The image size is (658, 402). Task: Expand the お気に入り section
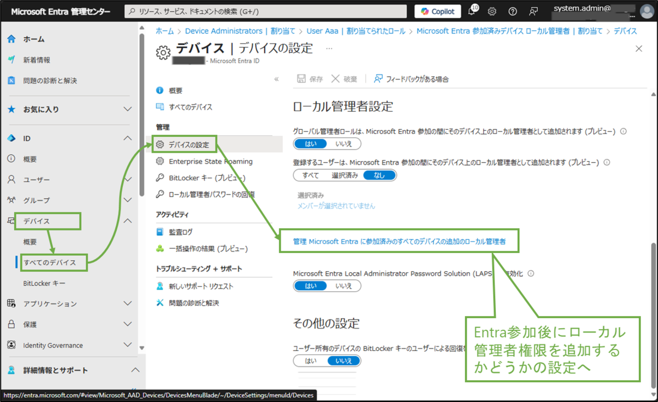(127, 109)
